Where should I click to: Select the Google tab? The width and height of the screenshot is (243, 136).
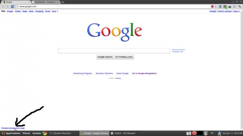(15, 2)
